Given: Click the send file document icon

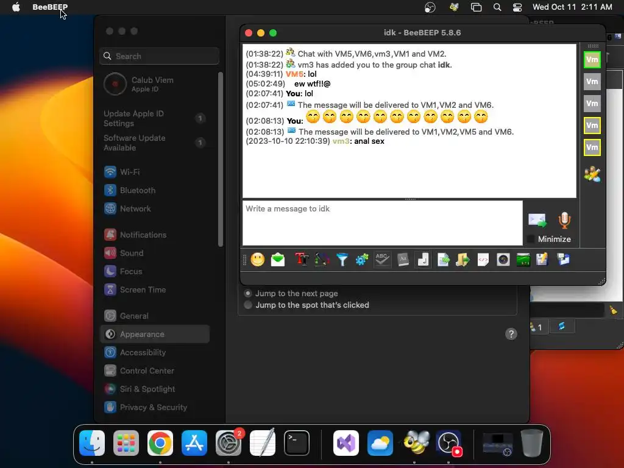Looking at the screenshot, I should point(443,260).
